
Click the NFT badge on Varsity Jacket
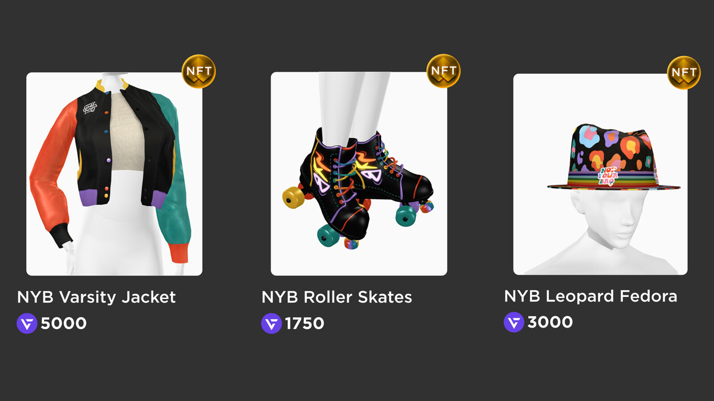(199, 71)
